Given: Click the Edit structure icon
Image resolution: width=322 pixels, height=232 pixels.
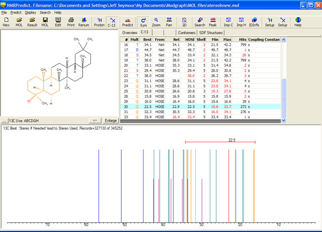Looking at the screenshot, I should point(58,22).
